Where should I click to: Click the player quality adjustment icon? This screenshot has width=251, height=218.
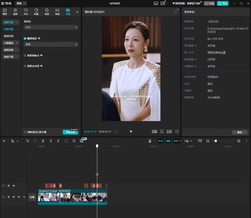[154, 132]
